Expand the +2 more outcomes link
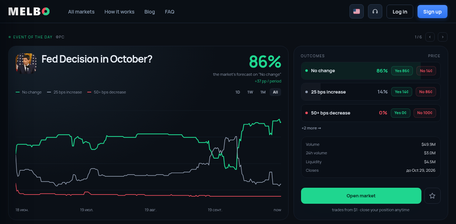 click(311, 128)
